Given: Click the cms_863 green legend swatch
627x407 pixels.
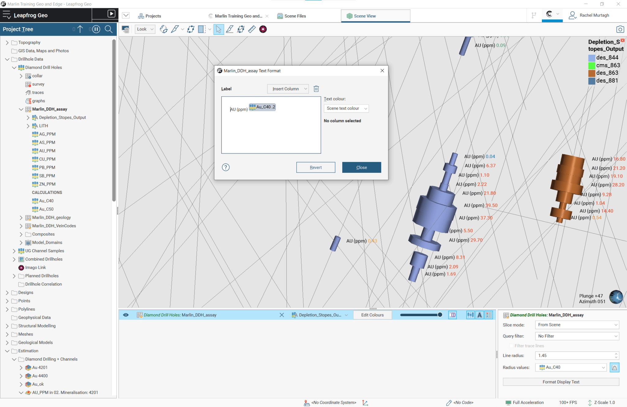Looking at the screenshot, I should [591, 65].
